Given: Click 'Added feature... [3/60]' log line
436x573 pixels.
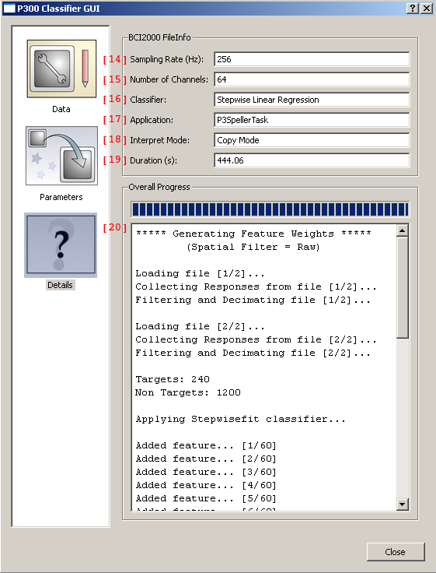Looking at the screenshot, I should coord(206,472).
